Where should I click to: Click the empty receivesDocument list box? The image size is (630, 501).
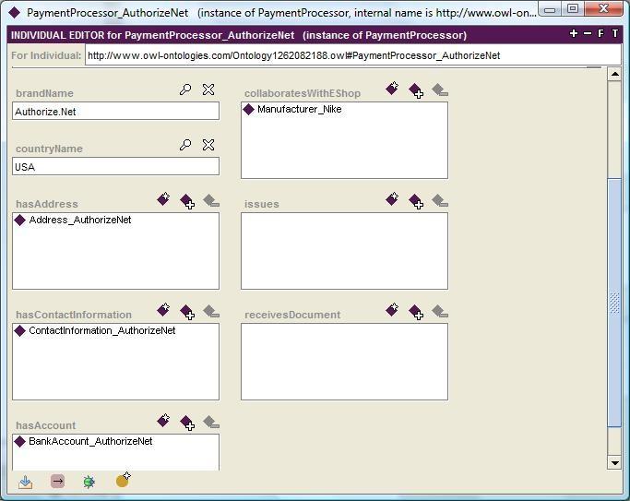344,362
